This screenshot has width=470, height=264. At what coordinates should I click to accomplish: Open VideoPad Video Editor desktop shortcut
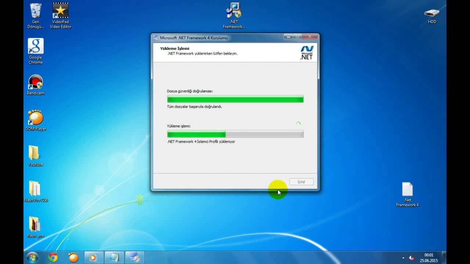[x=61, y=16]
